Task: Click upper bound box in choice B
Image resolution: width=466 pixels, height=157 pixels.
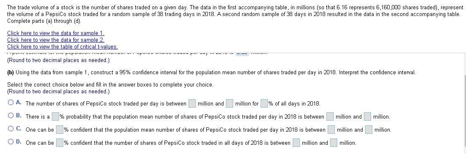Action: (368, 116)
